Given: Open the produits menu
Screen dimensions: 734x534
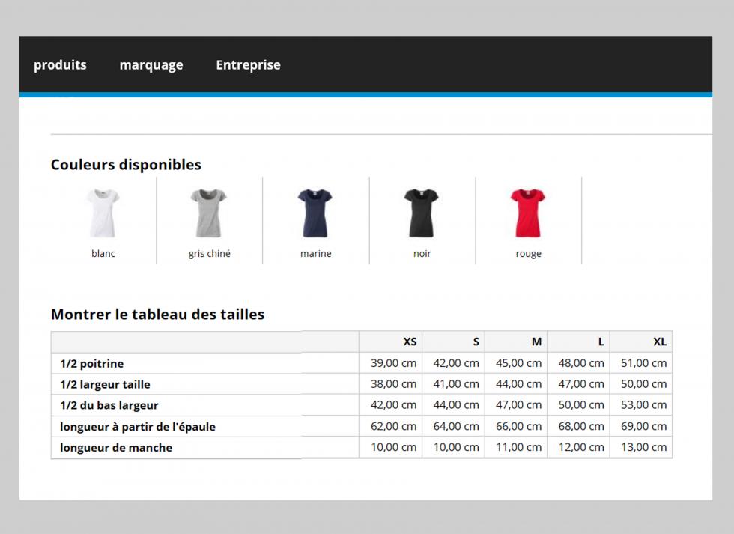Looking at the screenshot, I should [60, 64].
